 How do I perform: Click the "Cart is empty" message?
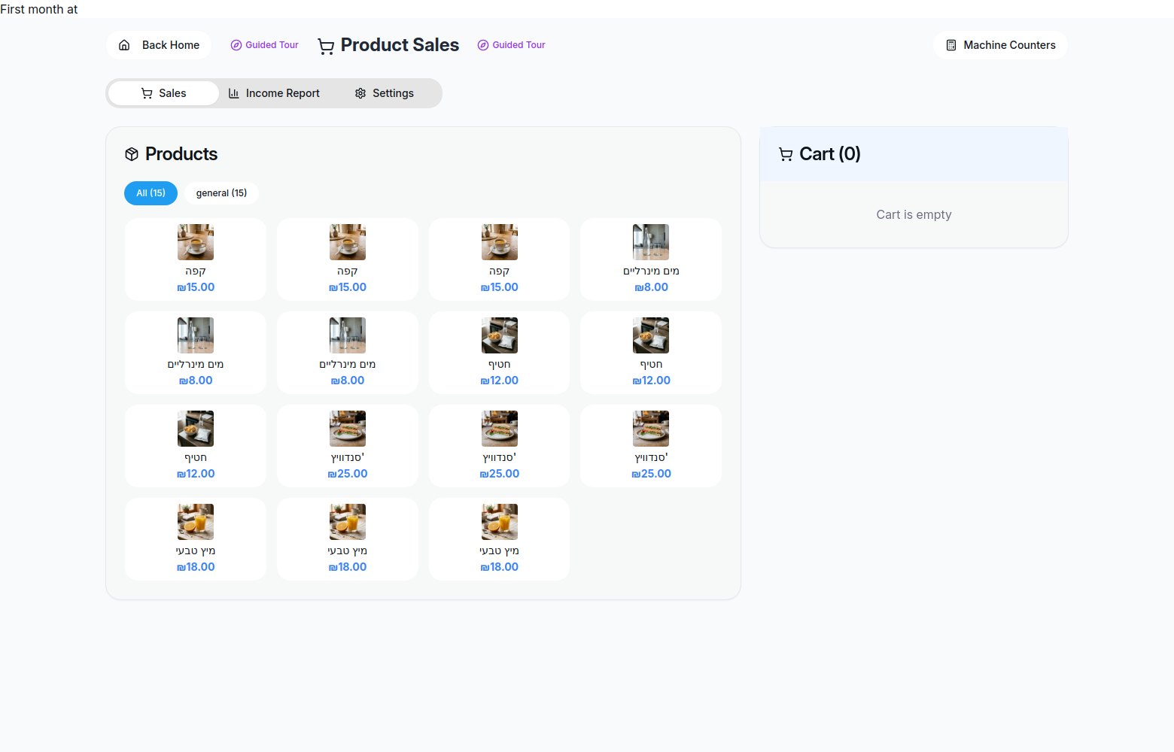pyautogui.click(x=914, y=215)
